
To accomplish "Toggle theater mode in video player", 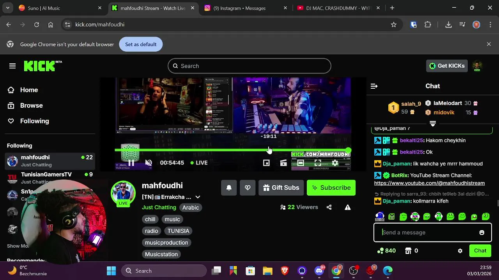I will [301, 163].
